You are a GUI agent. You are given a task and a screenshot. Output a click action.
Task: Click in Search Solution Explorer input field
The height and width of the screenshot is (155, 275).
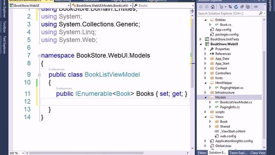pos(228,13)
